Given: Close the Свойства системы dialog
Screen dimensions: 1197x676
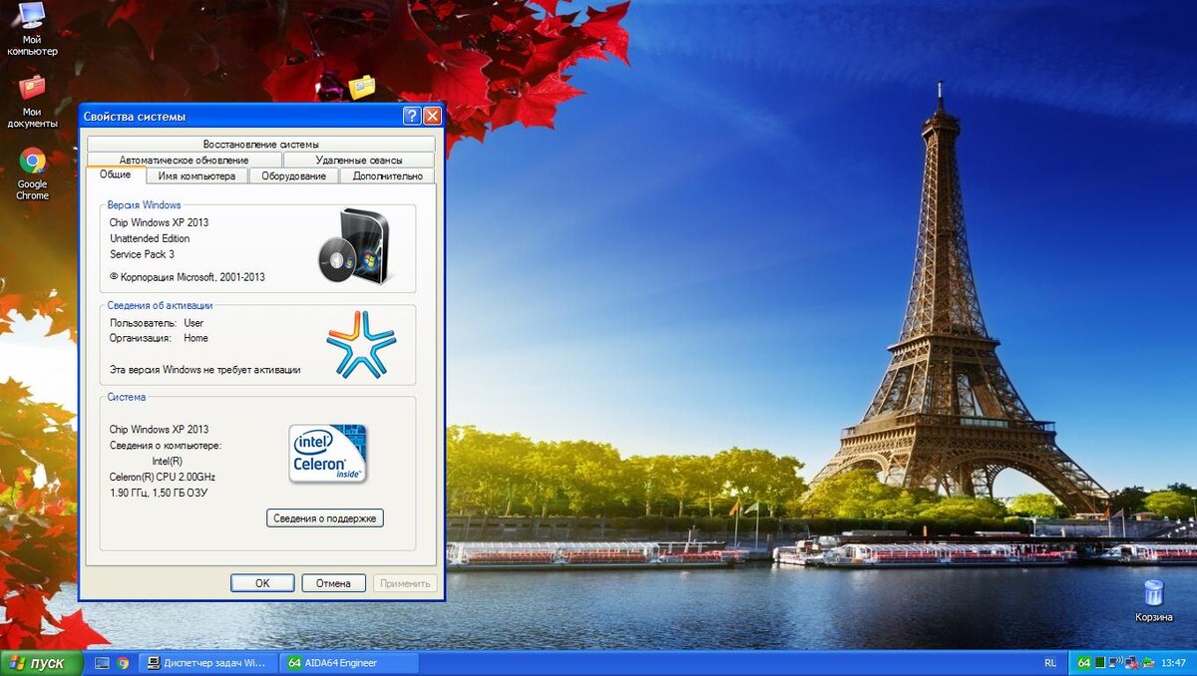Looking at the screenshot, I should point(432,116).
